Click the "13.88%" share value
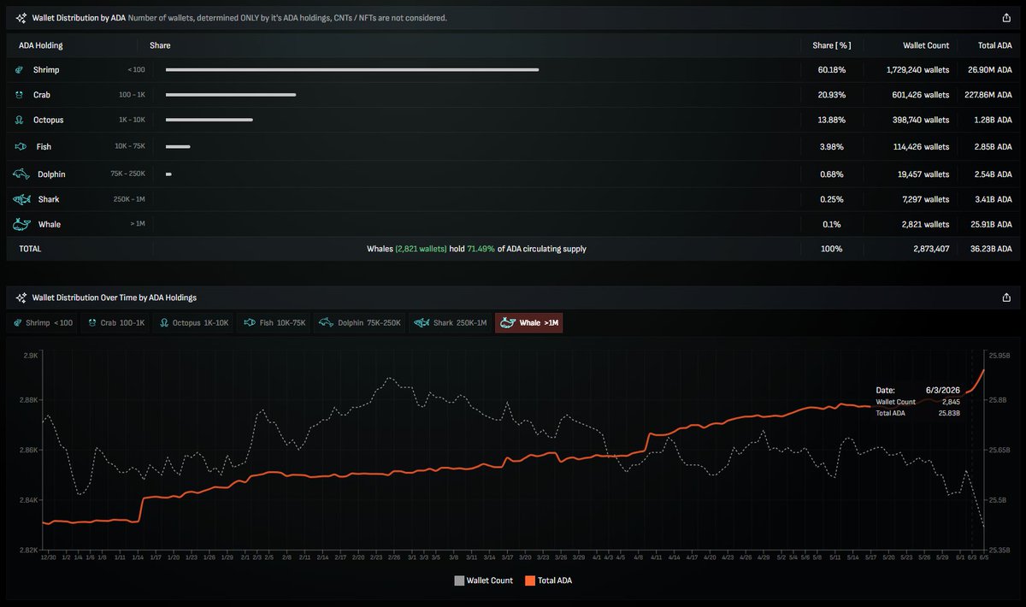 coord(831,121)
